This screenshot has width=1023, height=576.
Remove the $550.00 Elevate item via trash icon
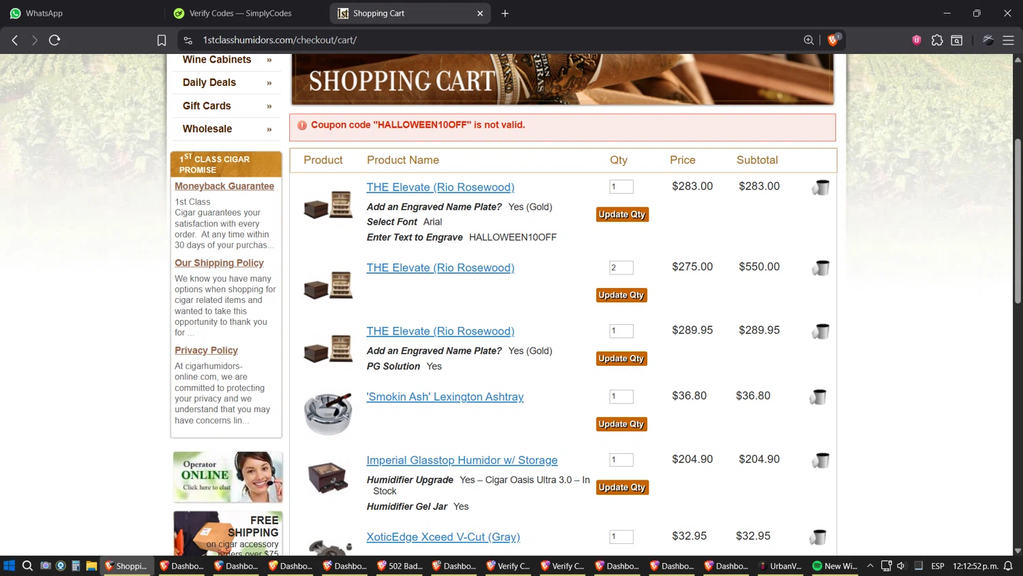click(x=821, y=268)
